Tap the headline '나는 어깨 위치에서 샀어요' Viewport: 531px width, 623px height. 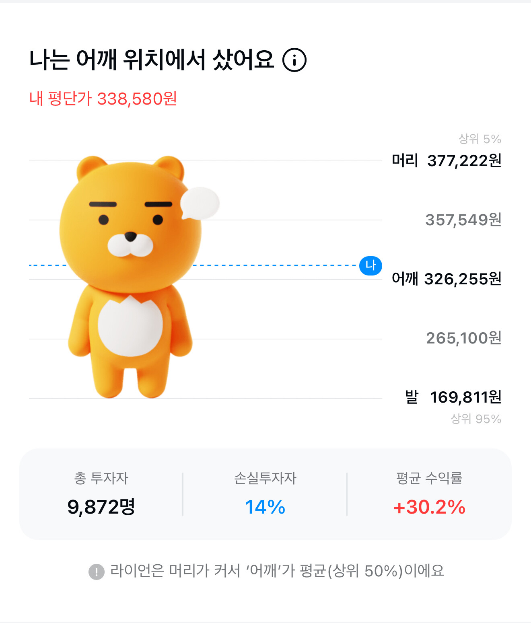tap(152, 60)
